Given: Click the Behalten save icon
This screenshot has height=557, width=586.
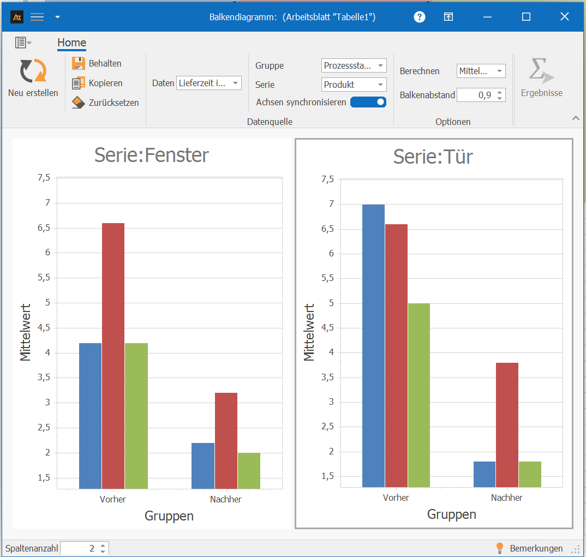Looking at the screenshot, I should pos(79,63).
